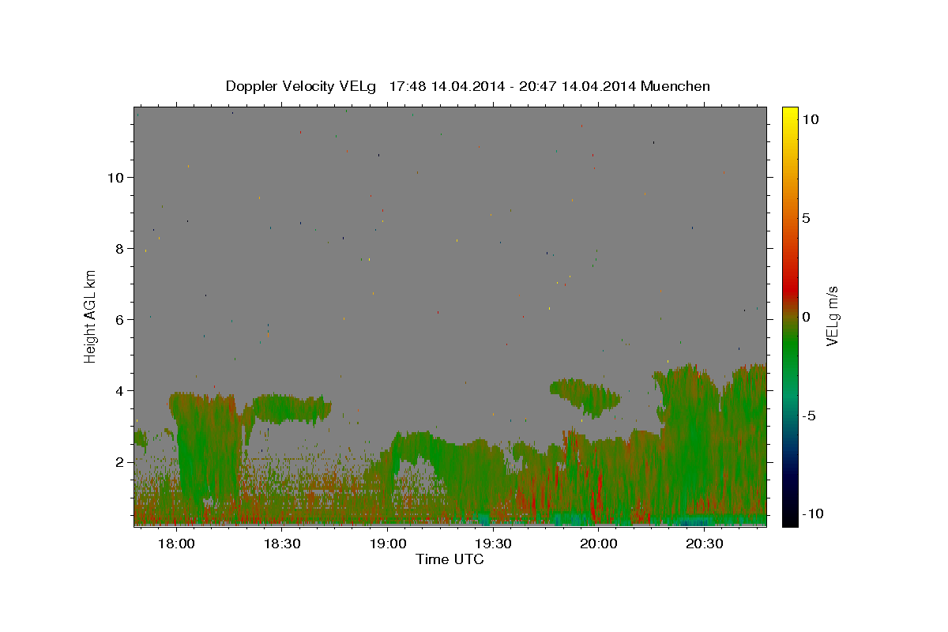This screenshot has width=948, height=632.
Task: Click the height axis label '8'
Action: pos(120,248)
